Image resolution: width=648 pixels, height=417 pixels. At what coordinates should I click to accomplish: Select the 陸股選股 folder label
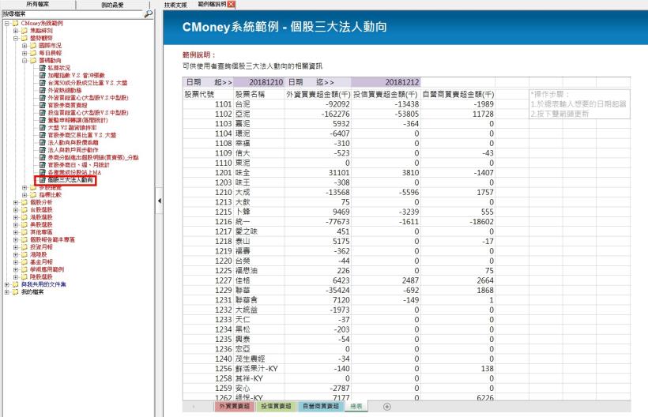point(41,276)
